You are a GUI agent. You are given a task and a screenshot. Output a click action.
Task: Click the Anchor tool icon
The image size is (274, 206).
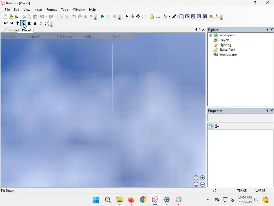coord(158,17)
